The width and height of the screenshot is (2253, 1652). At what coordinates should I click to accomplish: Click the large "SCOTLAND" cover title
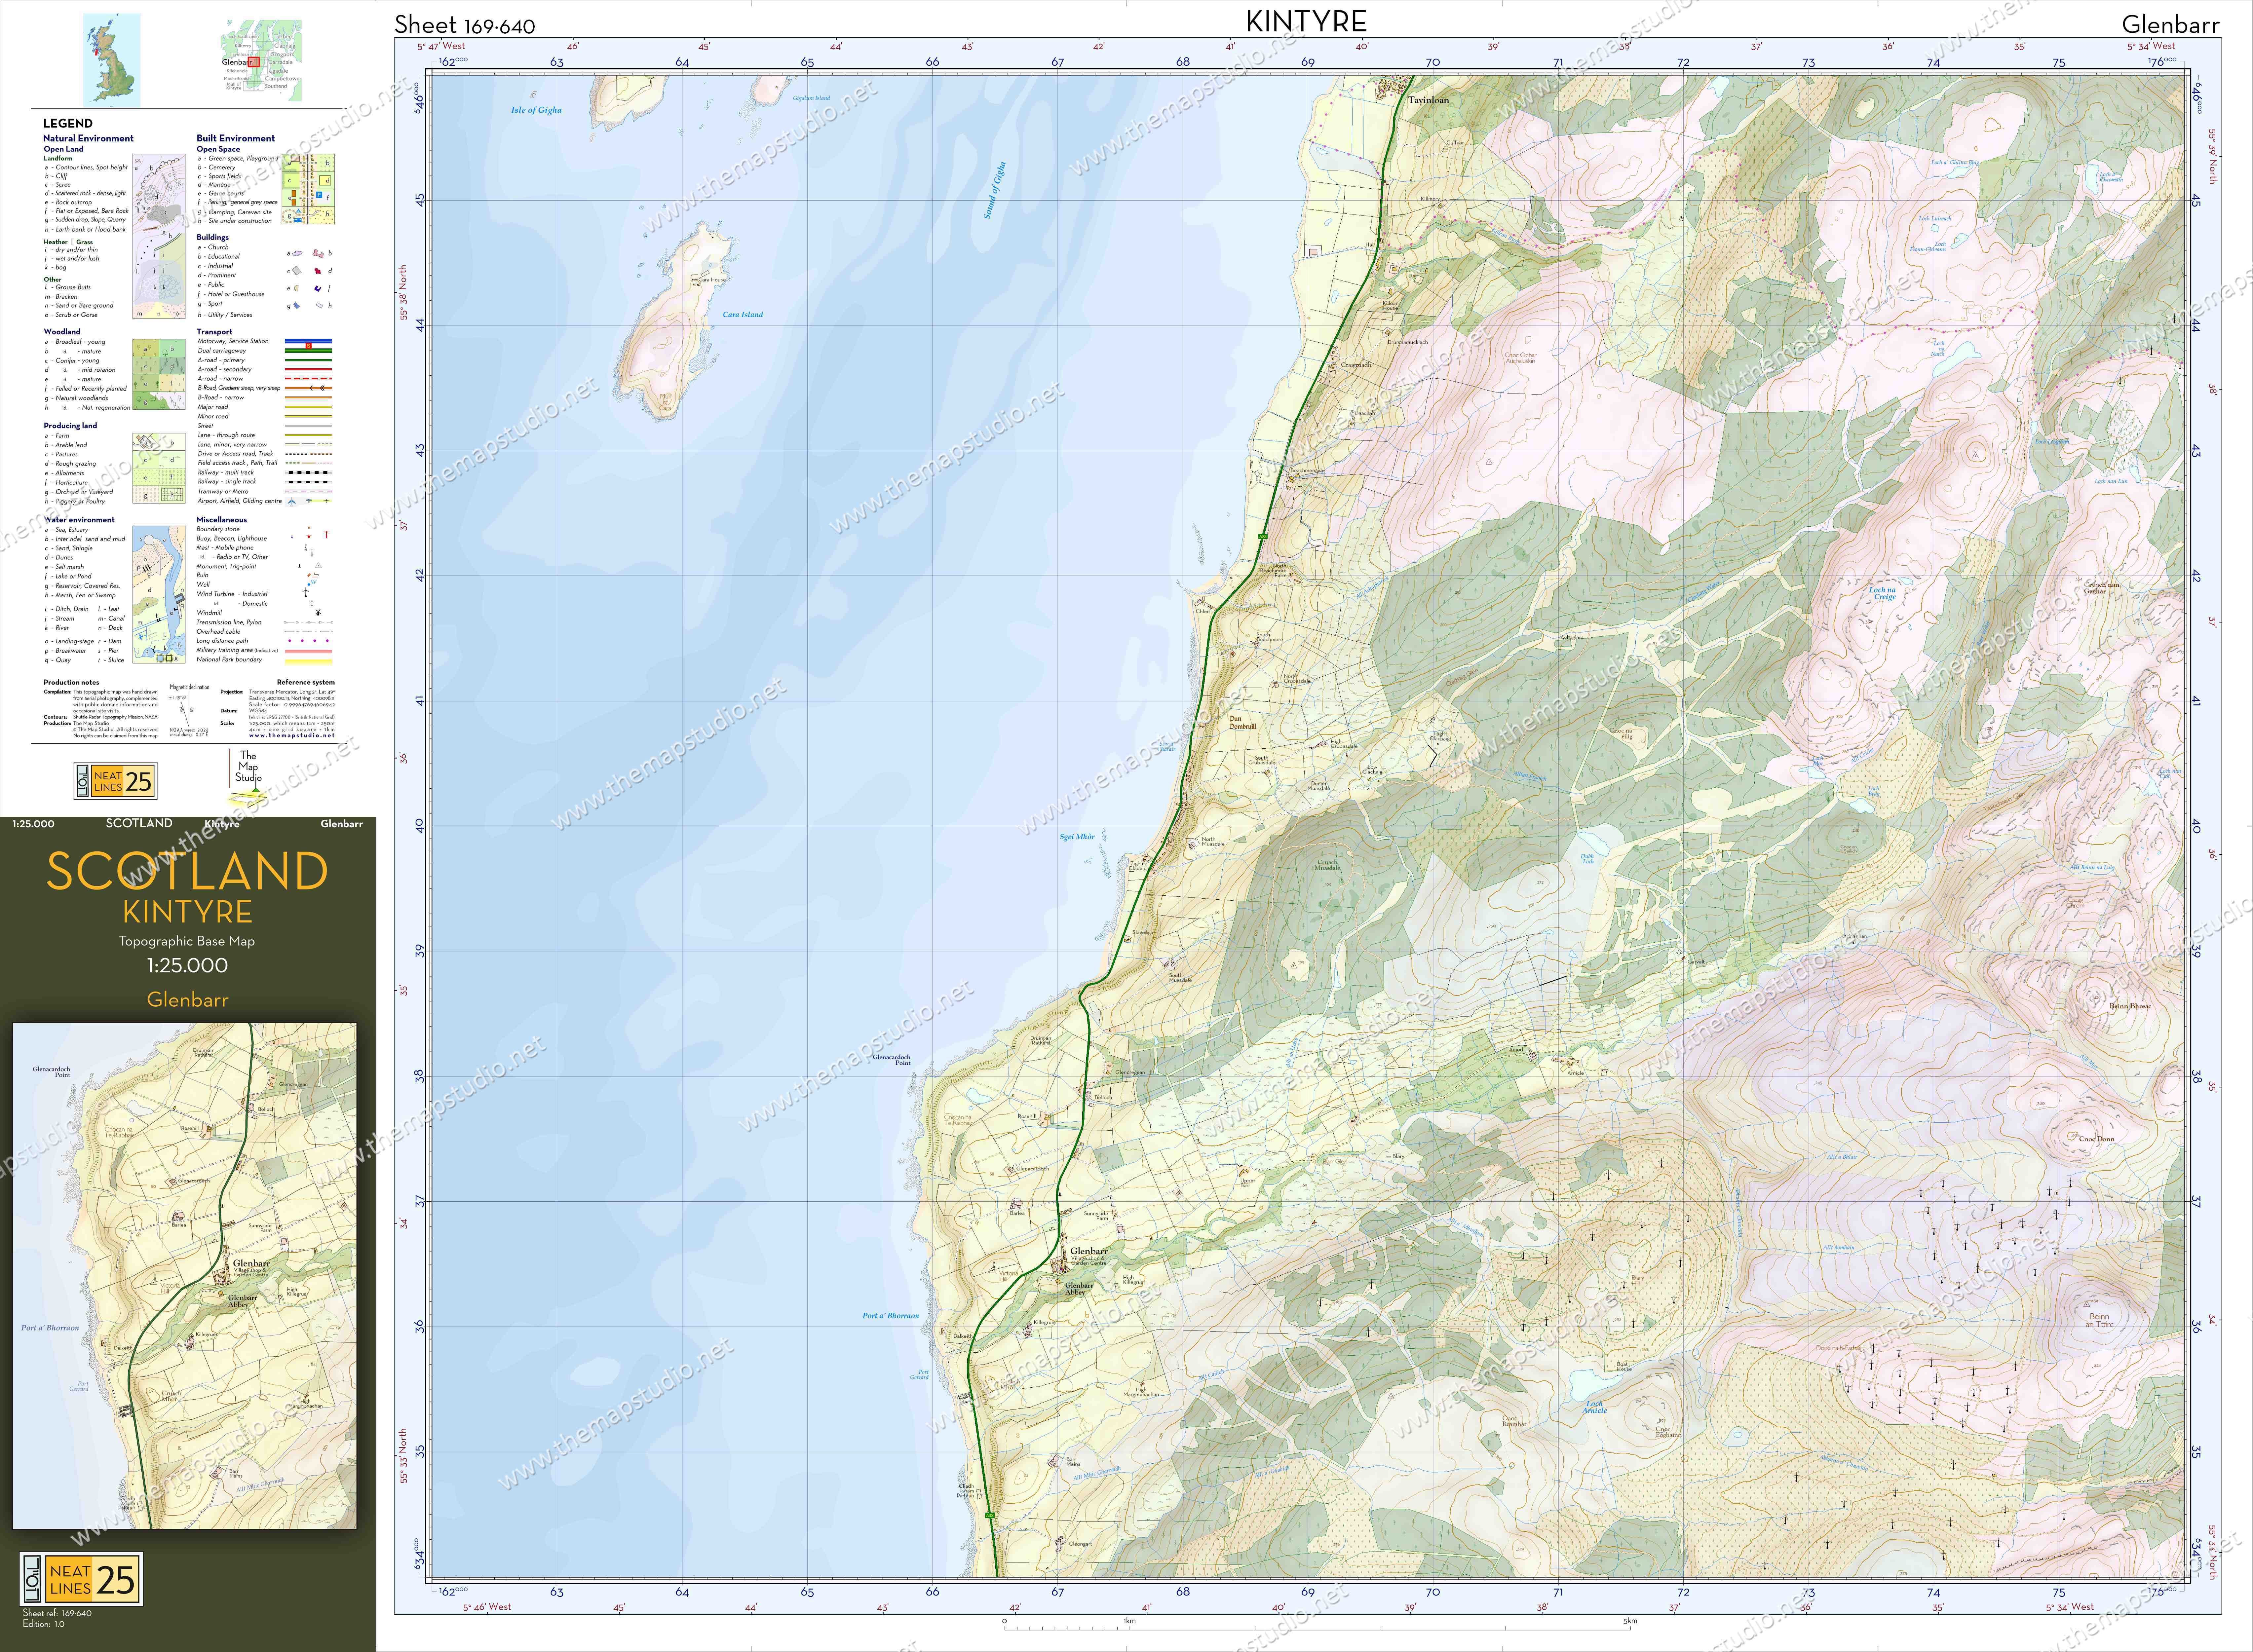187,871
